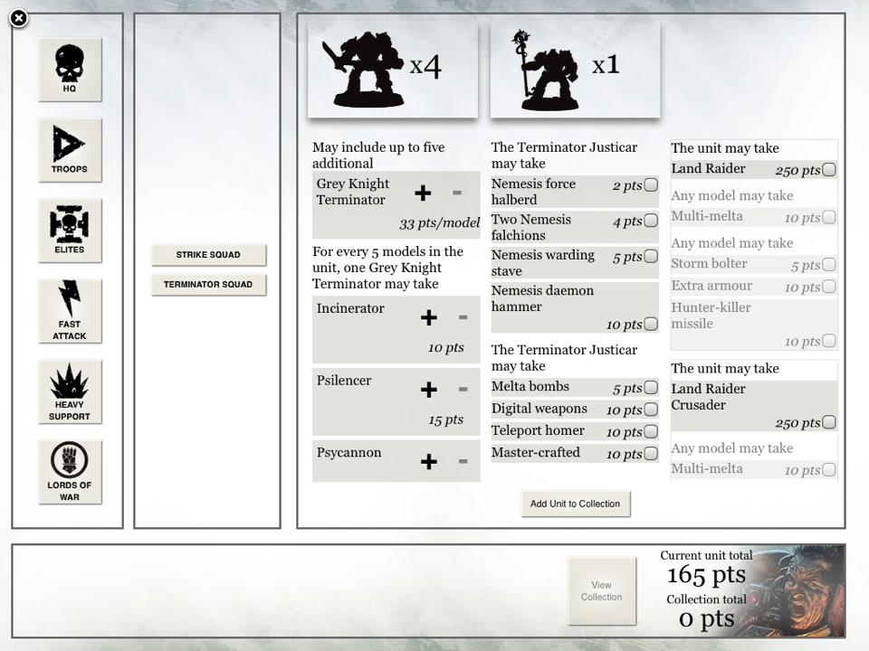Screen dimensions: 869x651
Task: Click the x1 Justicar silhouette thumbnail
Action: point(576,70)
